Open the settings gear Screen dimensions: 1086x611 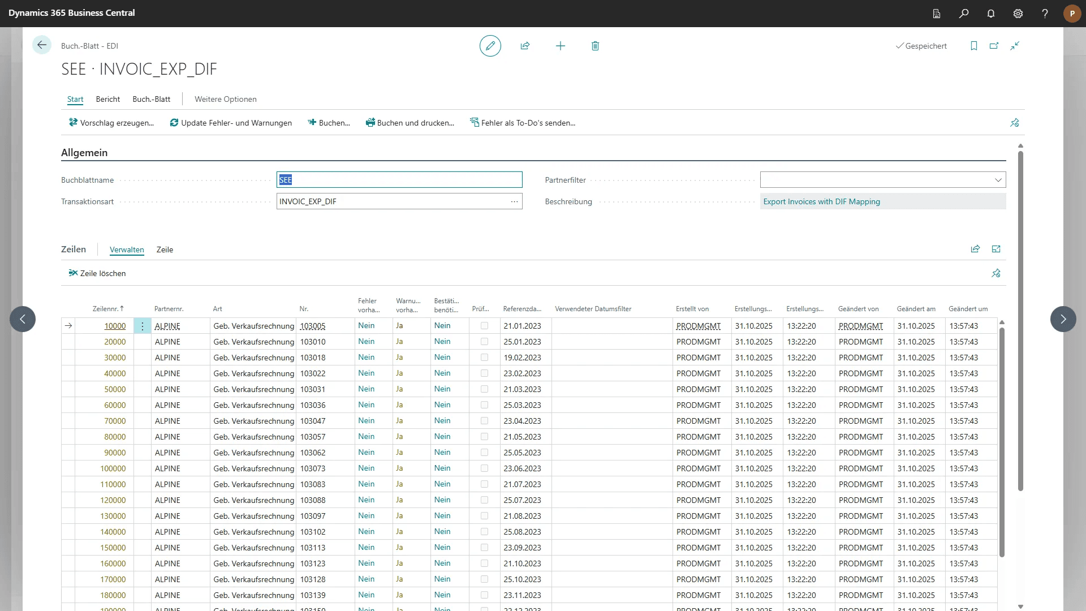coord(1018,14)
